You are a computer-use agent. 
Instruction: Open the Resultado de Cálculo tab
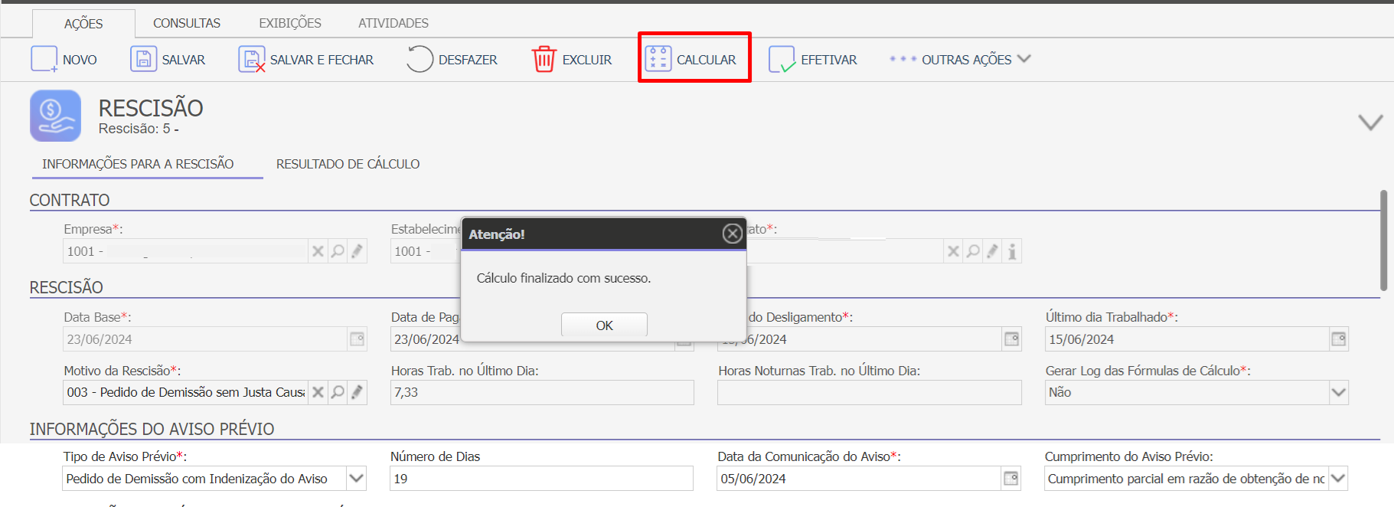(348, 164)
